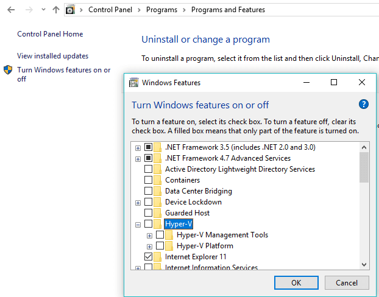Click the features list scroll up arrow

point(364,147)
